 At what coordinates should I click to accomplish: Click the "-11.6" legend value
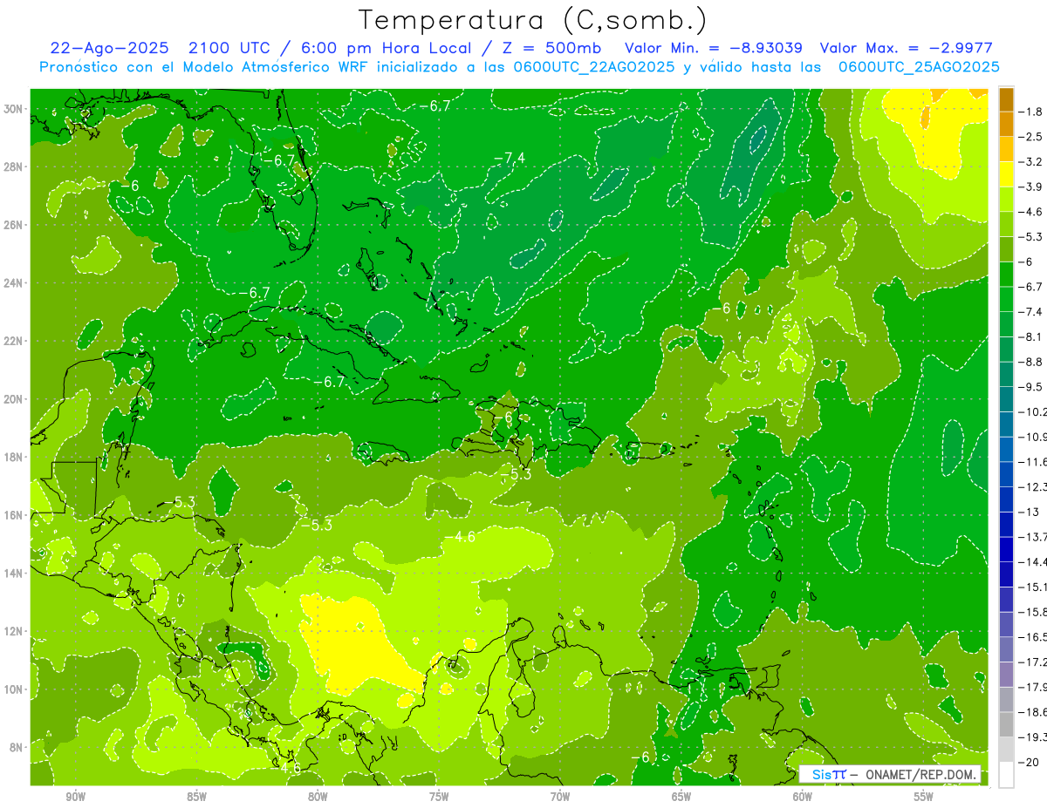tap(1033, 461)
